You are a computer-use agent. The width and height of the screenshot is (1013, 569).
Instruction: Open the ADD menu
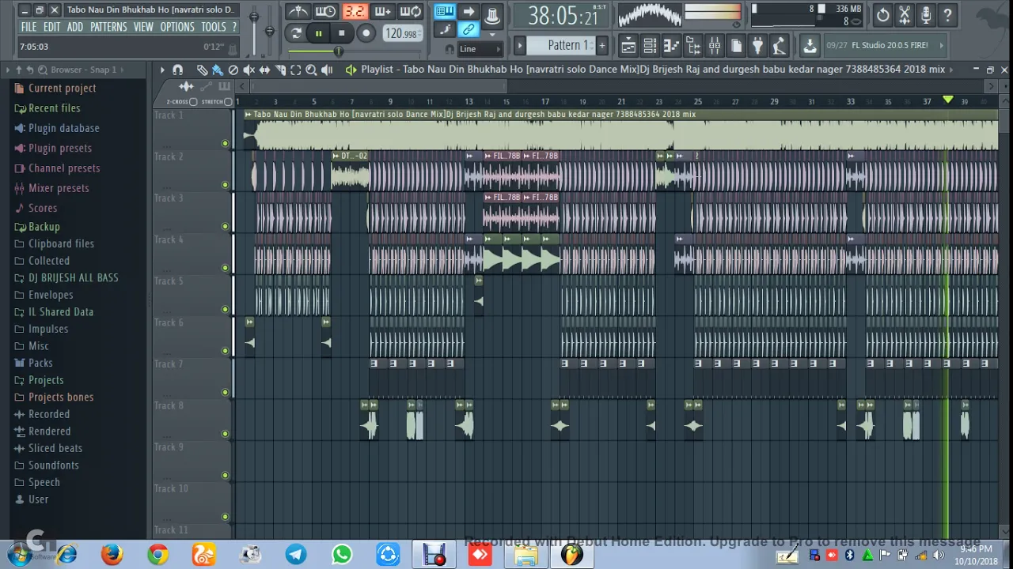click(75, 27)
